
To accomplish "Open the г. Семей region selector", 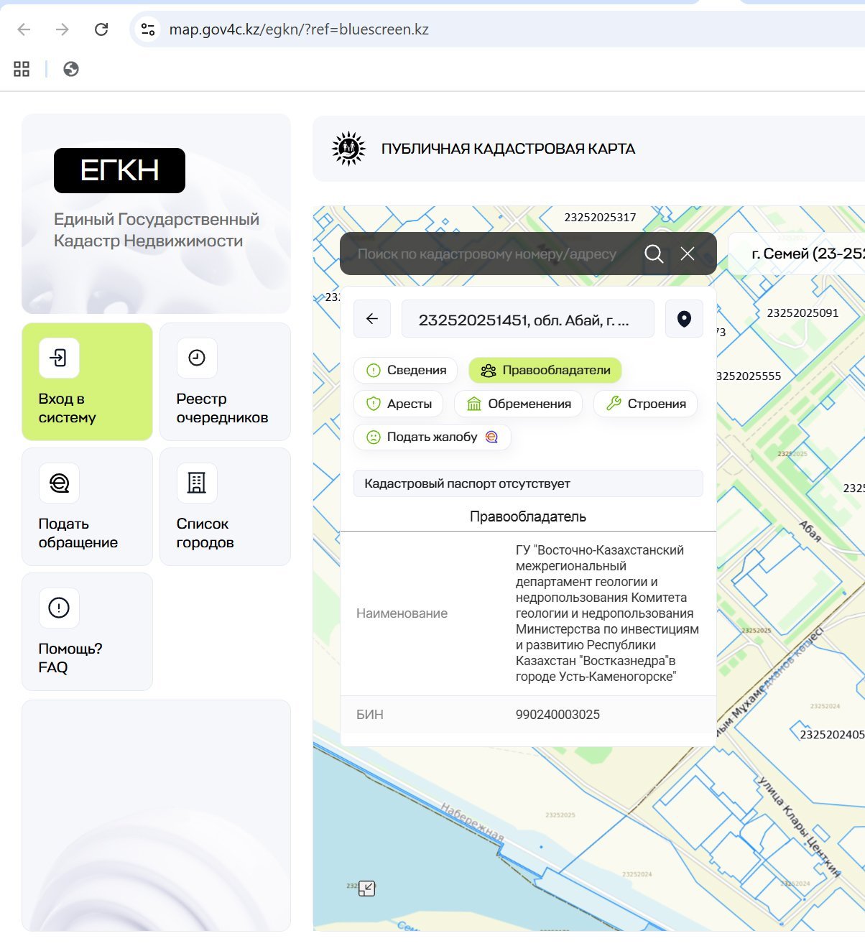I will point(801,254).
